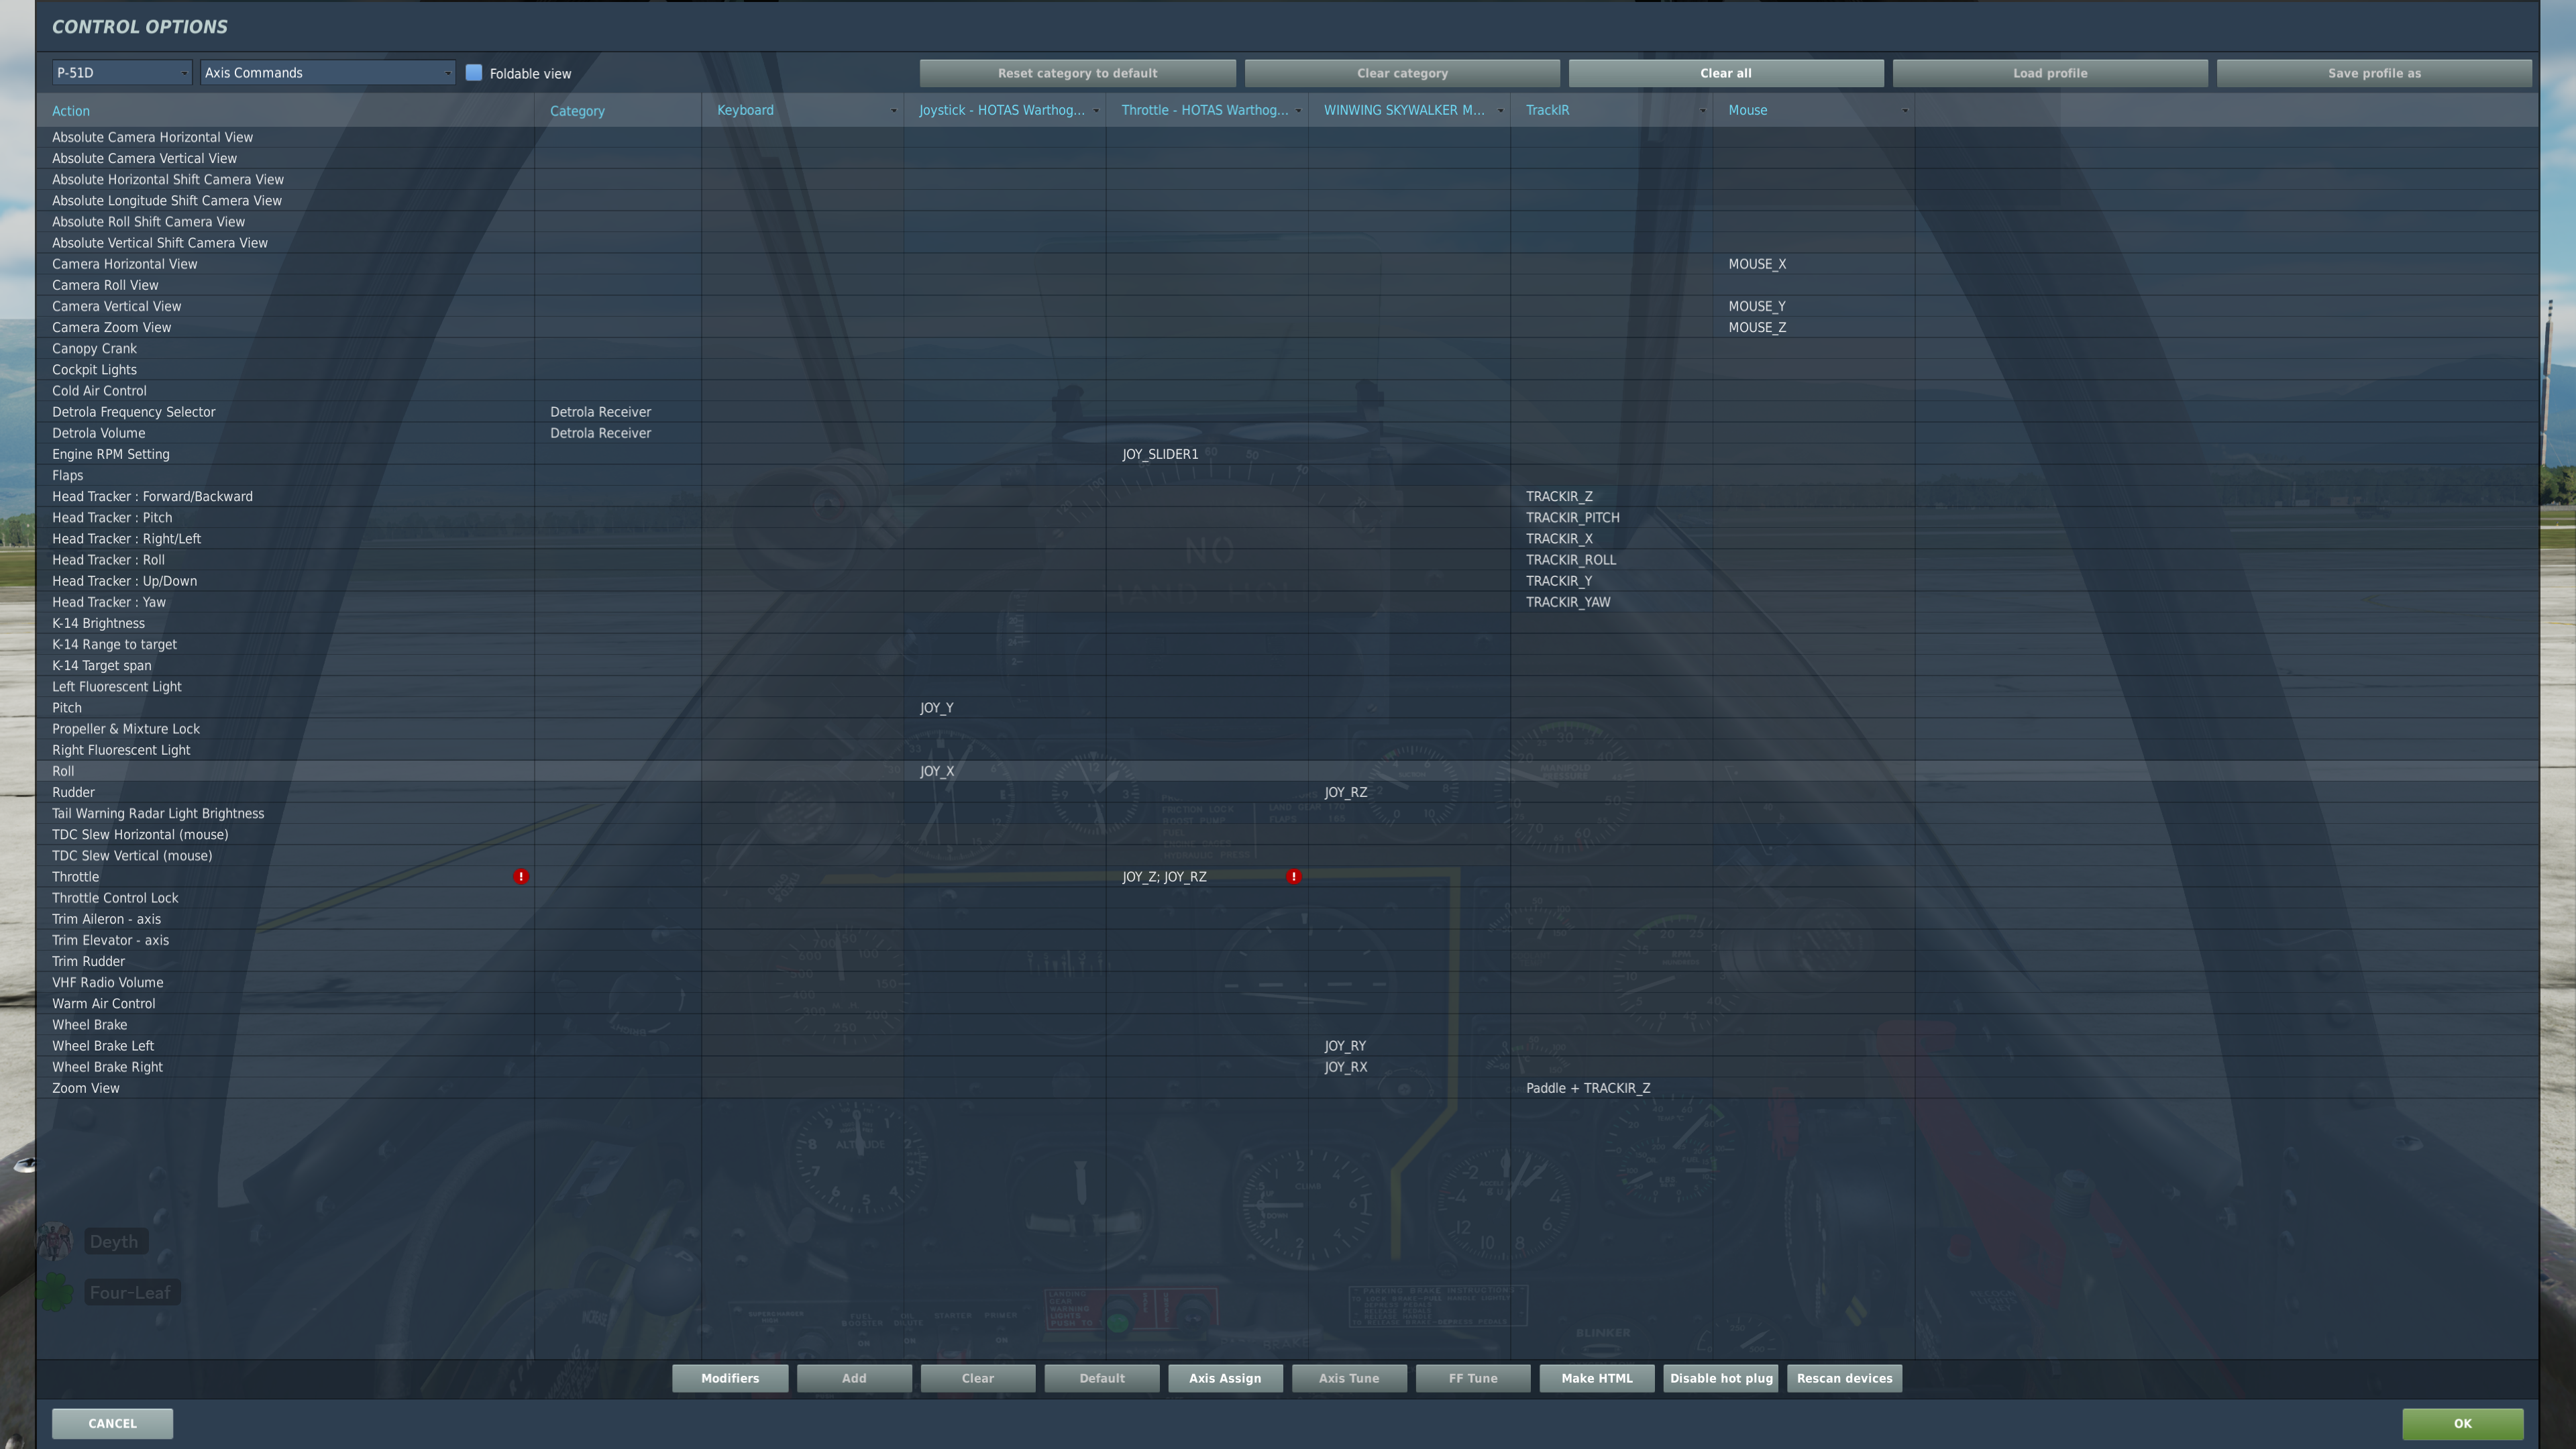Select the Paddle + TRACKIR_Z Zoom View binding
This screenshot has width=2576, height=1449.
pos(1588,1088)
